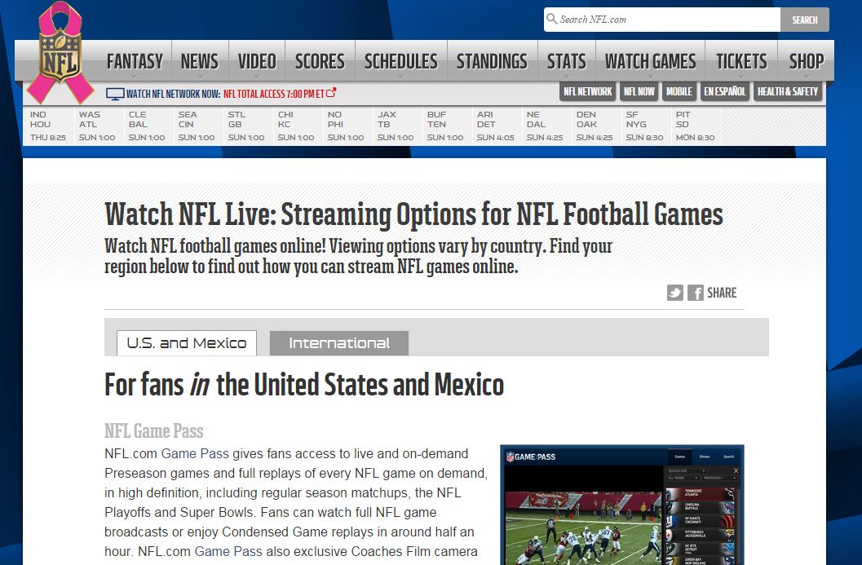Switch to the International tab

339,343
